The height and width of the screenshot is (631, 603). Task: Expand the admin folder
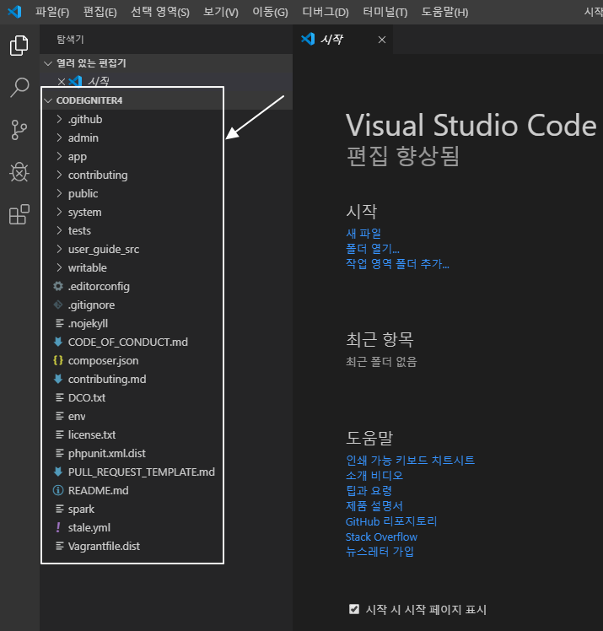tap(59, 138)
